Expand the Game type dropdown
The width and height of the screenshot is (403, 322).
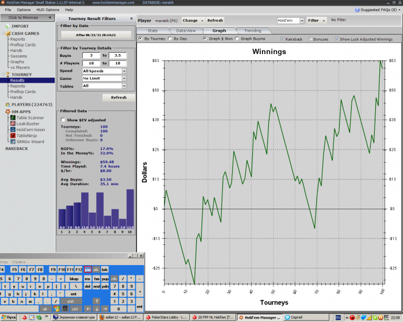(x=124, y=78)
